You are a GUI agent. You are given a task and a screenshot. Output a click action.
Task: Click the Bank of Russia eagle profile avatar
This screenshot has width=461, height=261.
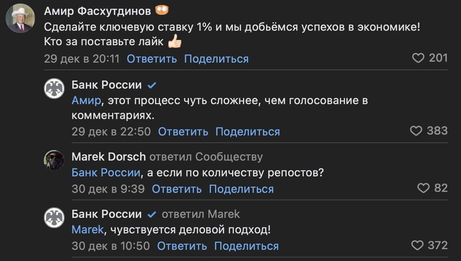coord(55,88)
